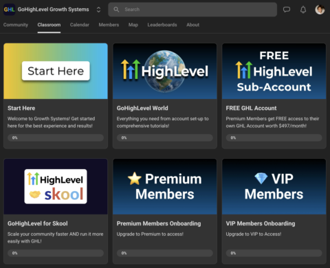
Task: Click the GoHighLevel for Skool progress bar
Action: point(56,253)
